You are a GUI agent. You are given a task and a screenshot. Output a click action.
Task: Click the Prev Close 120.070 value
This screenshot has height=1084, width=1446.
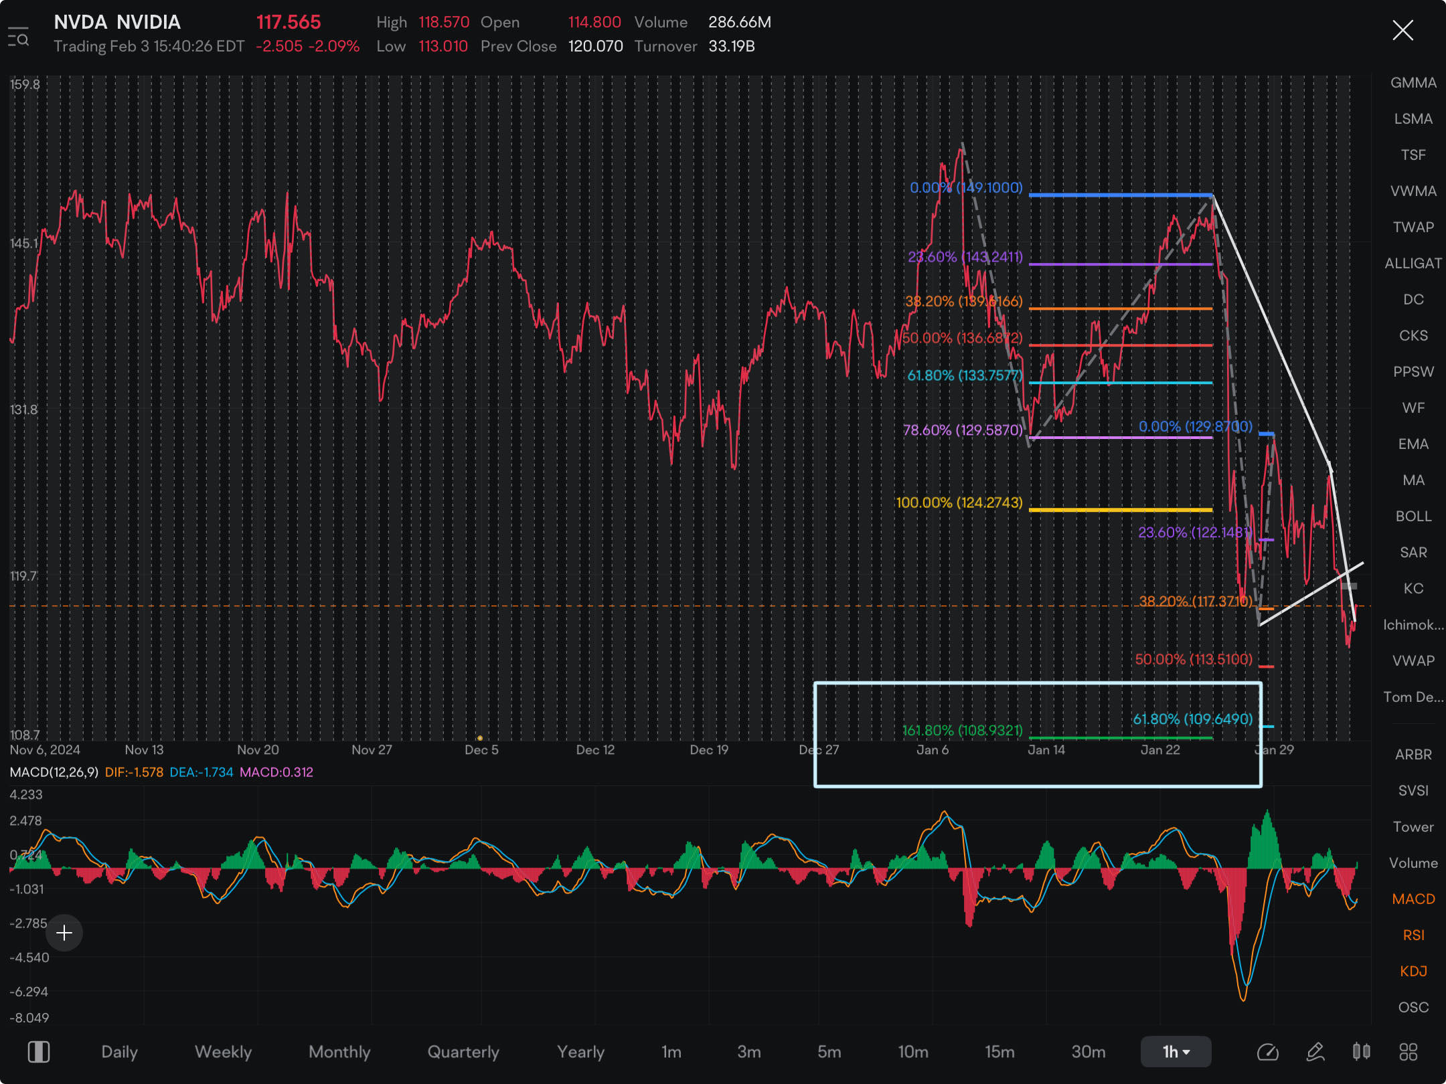click(x=595, y=46)
